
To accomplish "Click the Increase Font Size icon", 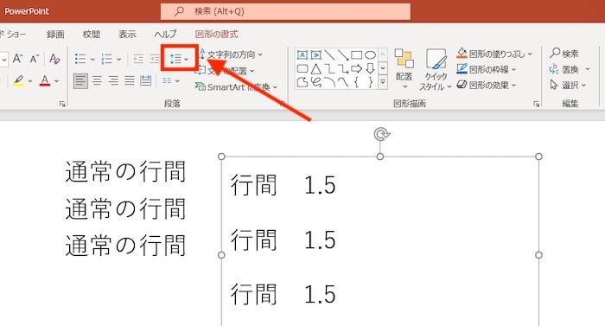I will click(x=17, y=59).
